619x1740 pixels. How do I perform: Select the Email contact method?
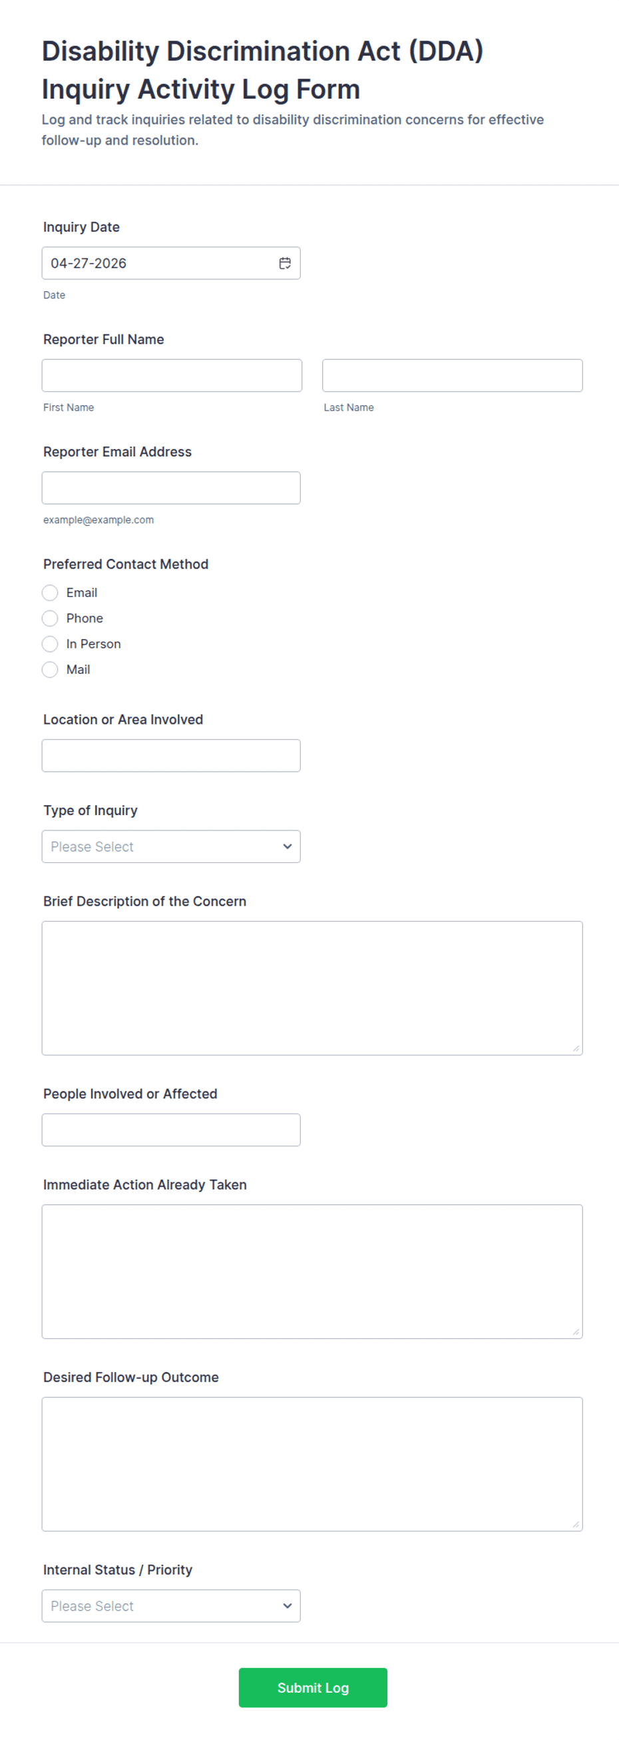point(50,592)
